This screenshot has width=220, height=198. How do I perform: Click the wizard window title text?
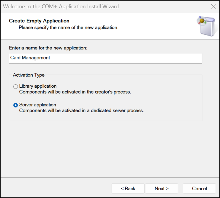pyautogui.click(x=61, y=6)
